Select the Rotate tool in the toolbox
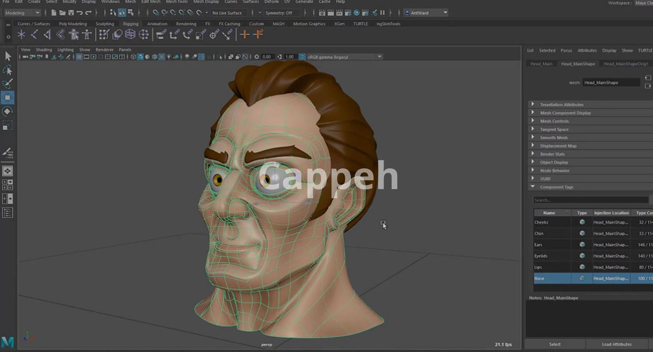The image size is (653, 352). click(7, 112)
